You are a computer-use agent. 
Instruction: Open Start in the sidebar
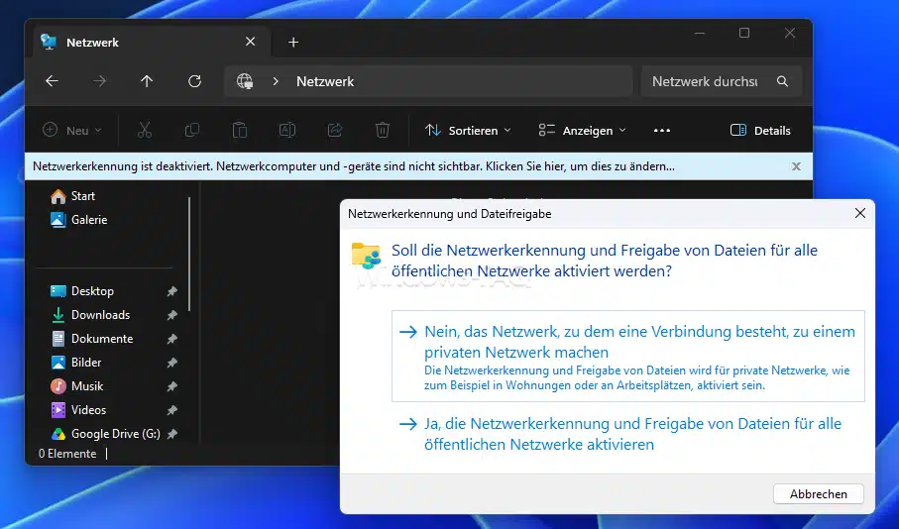point(72,196)
